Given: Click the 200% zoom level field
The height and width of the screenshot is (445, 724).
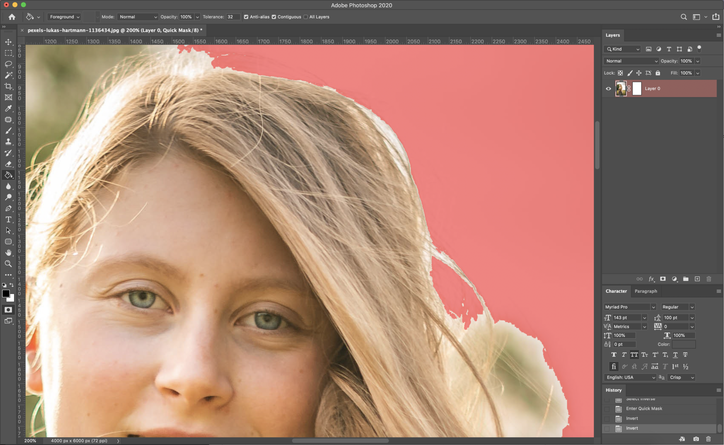Looking at the screenshot, I should coord(30,440).
